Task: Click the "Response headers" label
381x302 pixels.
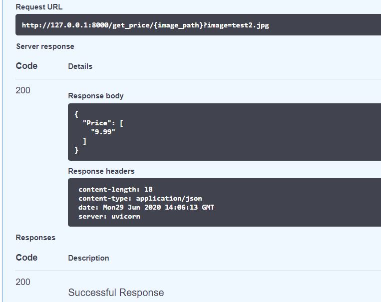Action: [101, 171]
